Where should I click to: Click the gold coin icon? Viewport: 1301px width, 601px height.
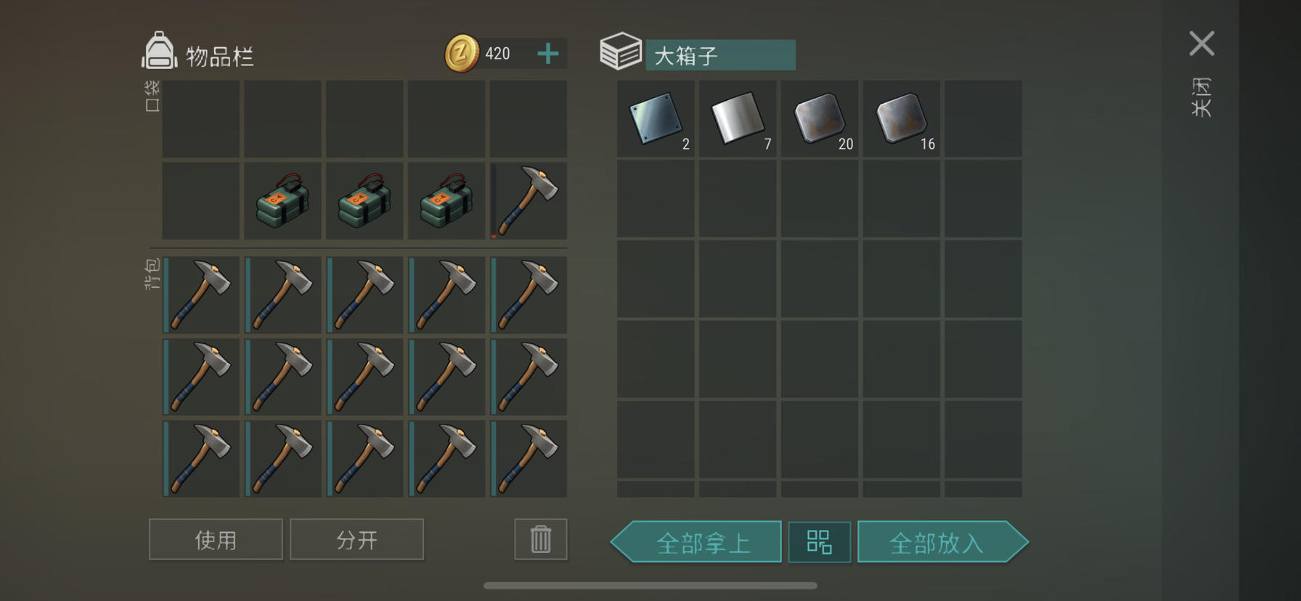[462, 53]
